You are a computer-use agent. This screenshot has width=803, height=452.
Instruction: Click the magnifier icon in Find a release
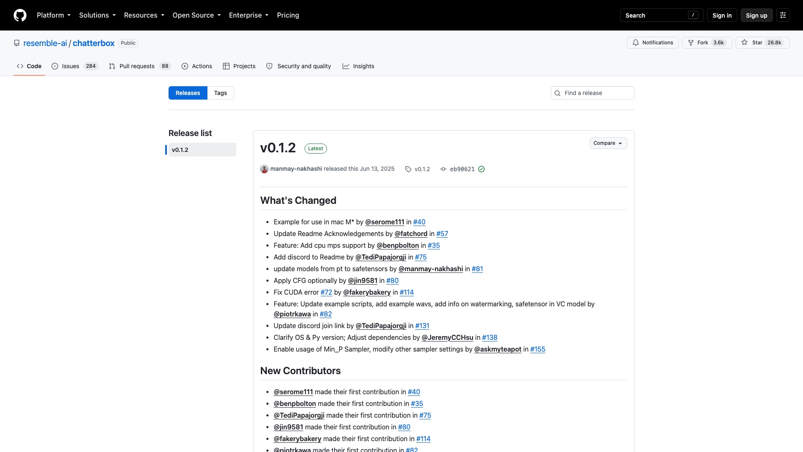[557, 93]
